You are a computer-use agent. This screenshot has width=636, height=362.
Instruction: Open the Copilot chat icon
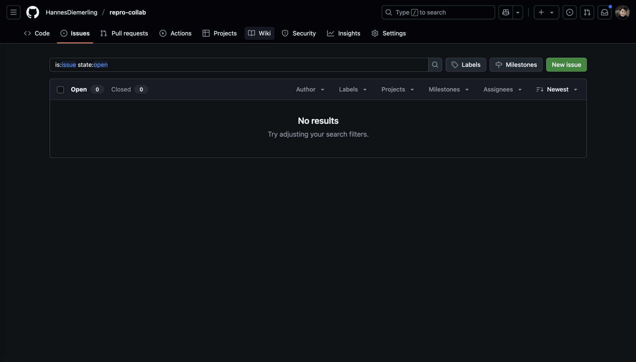click(x=505, y=12)
